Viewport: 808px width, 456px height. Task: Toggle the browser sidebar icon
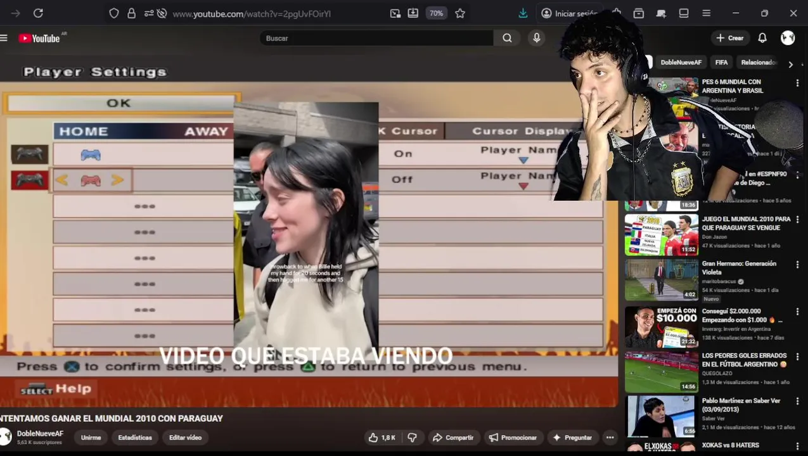pos(684,13)
